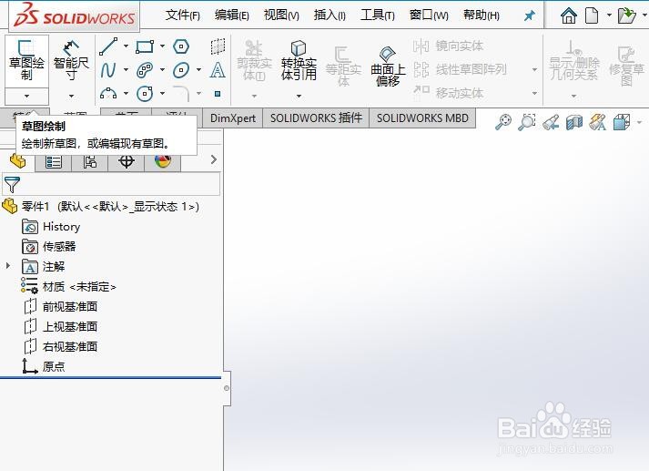Switch to the DimXpert tab
649x471 pixels.
[x=233, y=118]
